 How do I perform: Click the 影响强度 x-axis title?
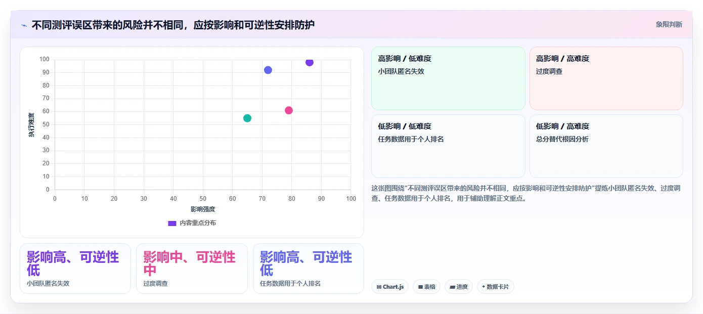tap(203, 209)
